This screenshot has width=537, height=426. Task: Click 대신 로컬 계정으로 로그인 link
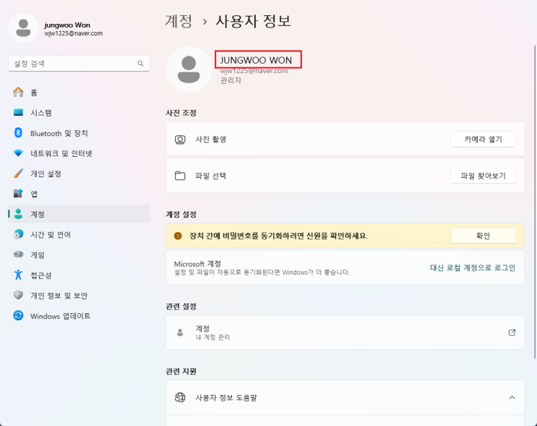click(473, 268)
